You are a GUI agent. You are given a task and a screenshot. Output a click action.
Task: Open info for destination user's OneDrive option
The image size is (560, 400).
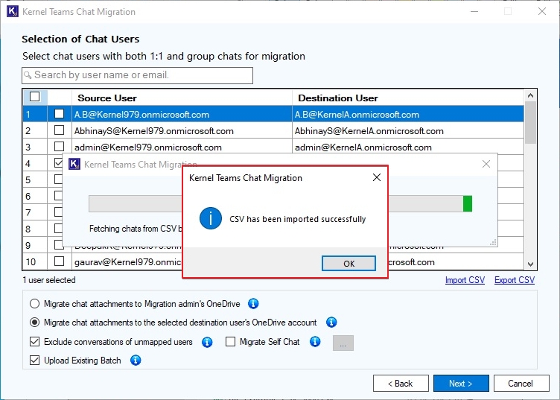click(x=331, y=323)
